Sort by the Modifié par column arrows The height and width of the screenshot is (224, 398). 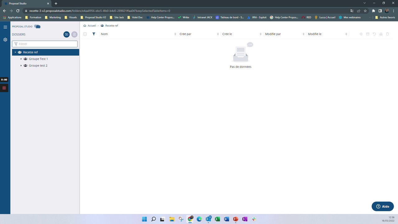[x=304, y=34]
